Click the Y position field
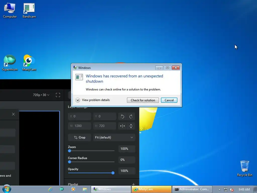The image size is (257, 193). click(105, 116)
